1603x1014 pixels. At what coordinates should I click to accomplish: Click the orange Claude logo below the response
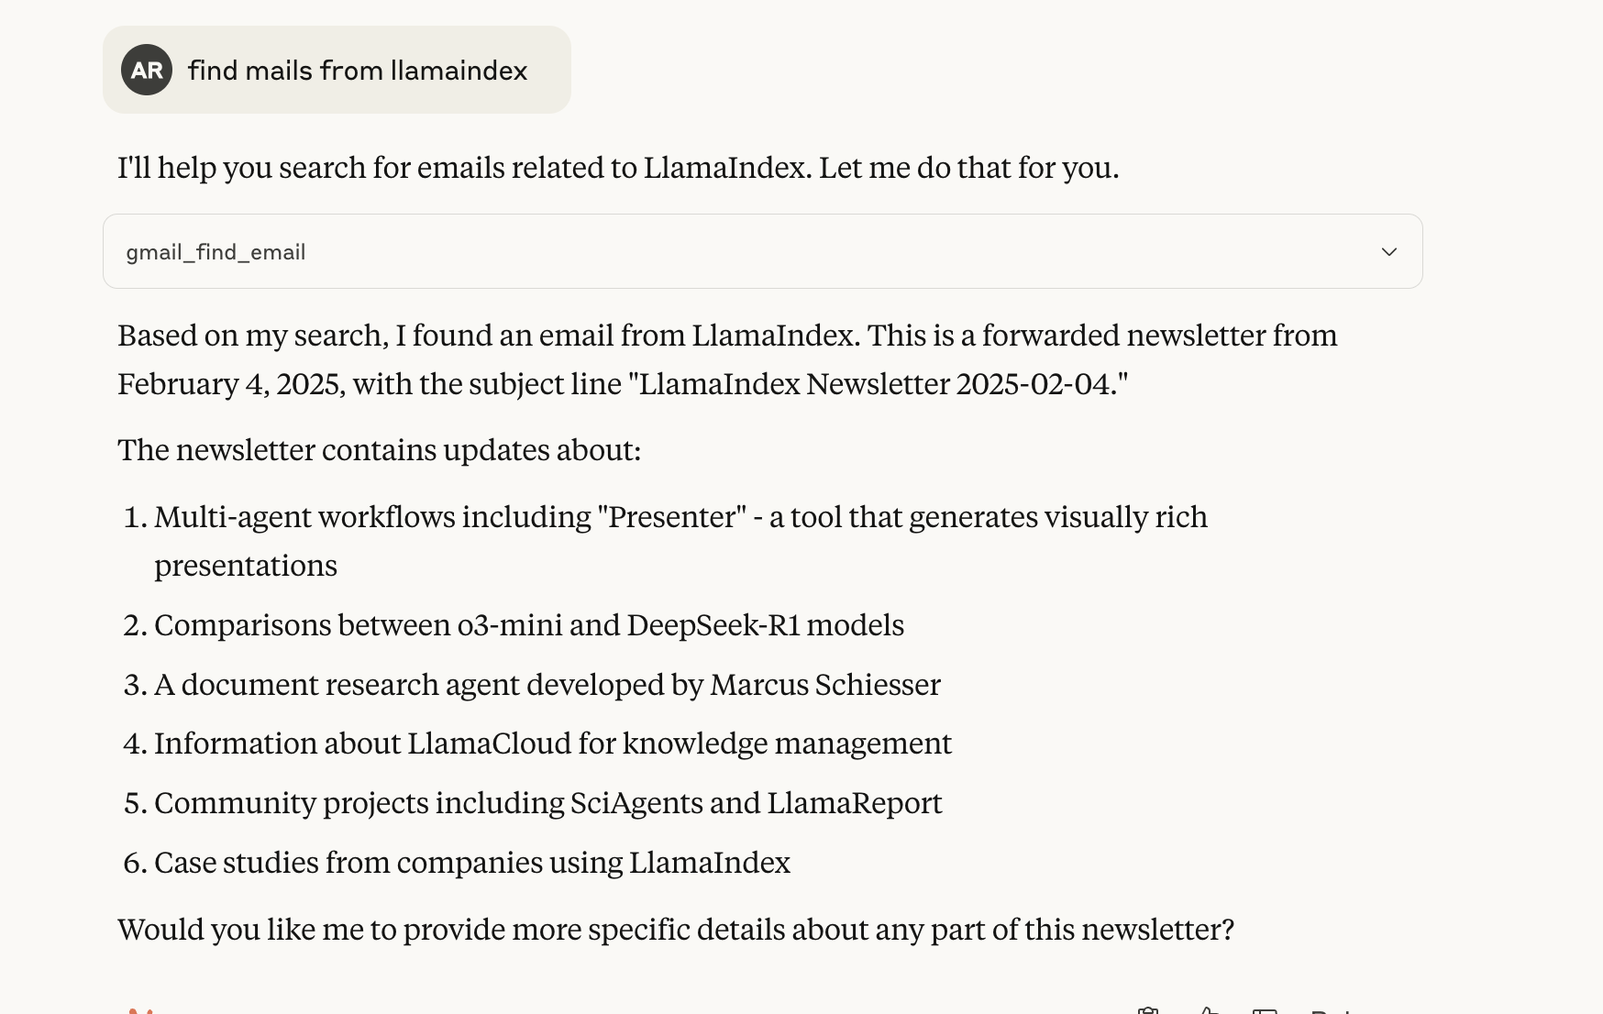point(140,1010)
